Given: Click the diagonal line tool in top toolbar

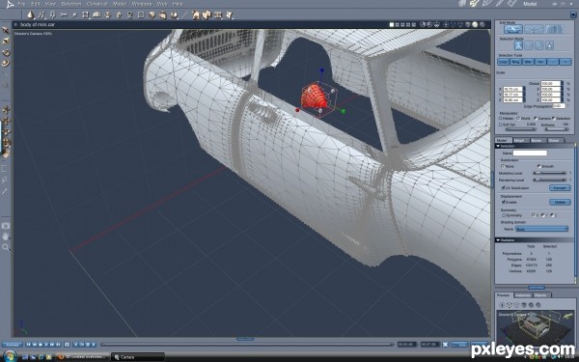Looking at the screenshot, I should point(185,14).
